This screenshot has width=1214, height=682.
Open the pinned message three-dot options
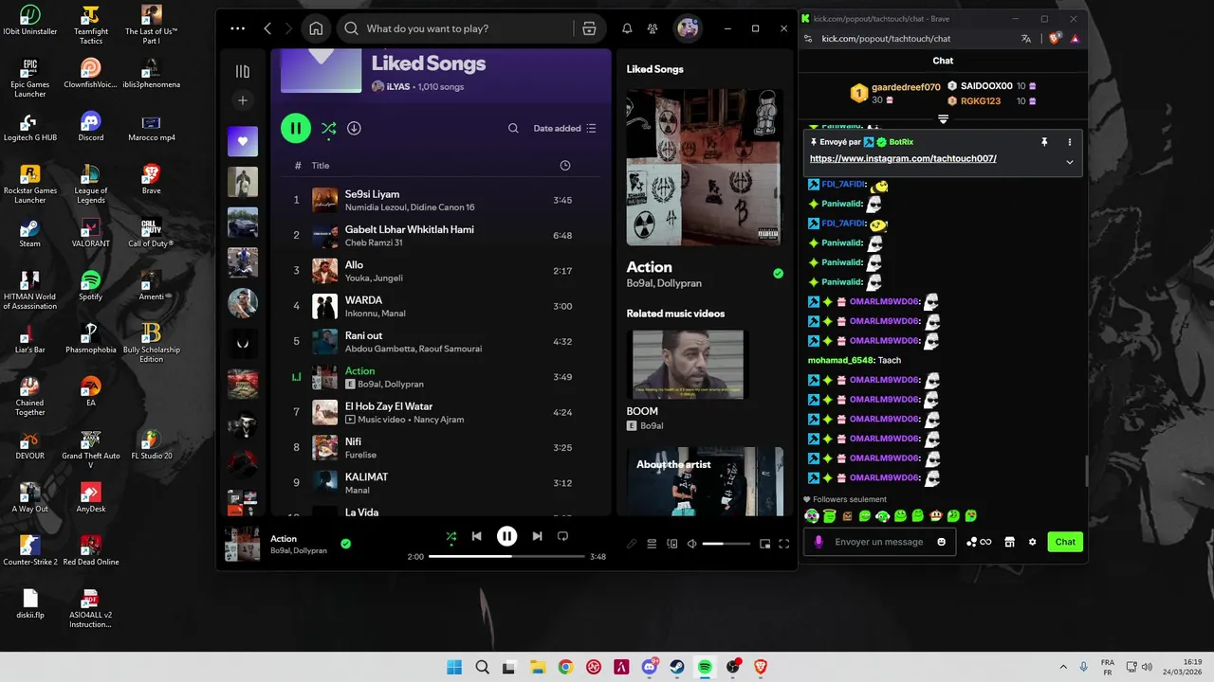(x=1070, y=142)
